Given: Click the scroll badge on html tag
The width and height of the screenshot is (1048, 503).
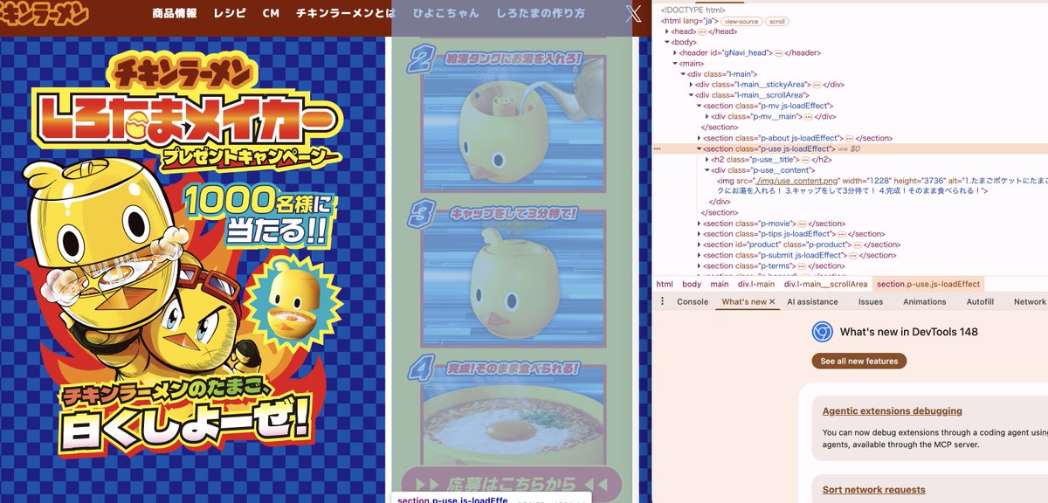Looking at the screenshot, I should coord(778,21).
